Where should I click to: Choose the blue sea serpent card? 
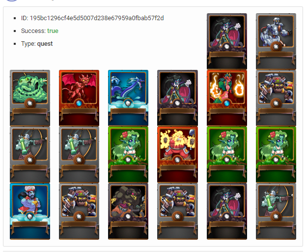click(128, 98)
